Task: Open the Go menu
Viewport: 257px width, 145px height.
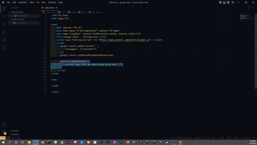Action: 38,2
